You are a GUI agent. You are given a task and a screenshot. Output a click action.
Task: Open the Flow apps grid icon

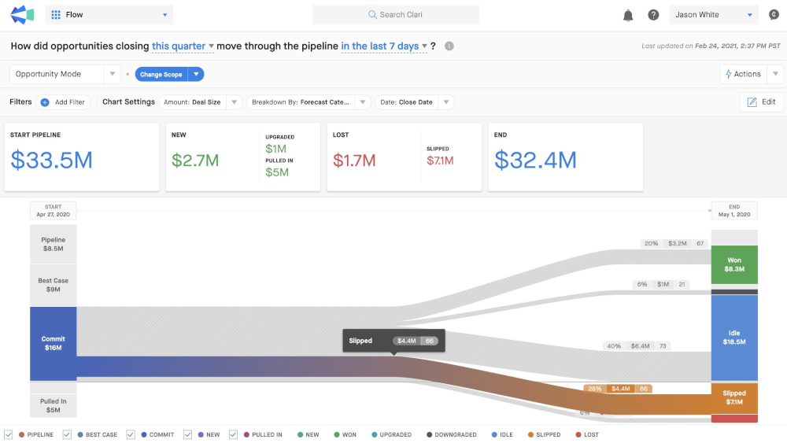[56, 15]
